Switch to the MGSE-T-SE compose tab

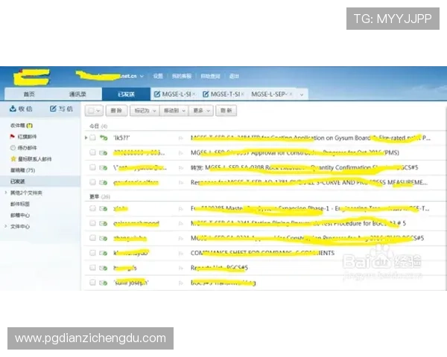click(225, 94)
